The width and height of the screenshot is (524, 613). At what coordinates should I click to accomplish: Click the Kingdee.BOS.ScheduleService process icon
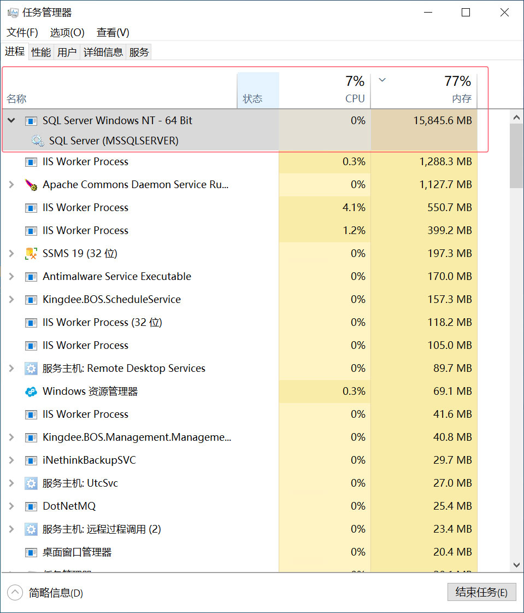tap(31, 300)
